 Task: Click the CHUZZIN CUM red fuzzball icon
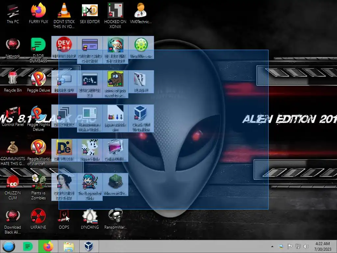point(13,187)
